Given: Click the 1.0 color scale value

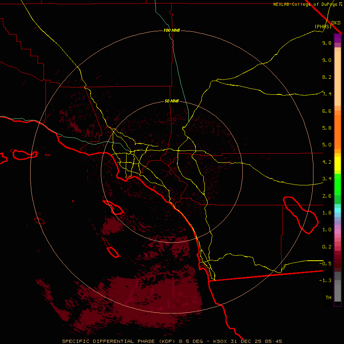Looking at the screenshot, I should (x=327, y=230).
